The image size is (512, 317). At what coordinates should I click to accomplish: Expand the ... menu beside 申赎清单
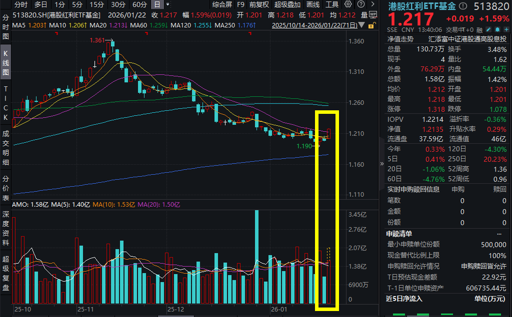(499, 234)
